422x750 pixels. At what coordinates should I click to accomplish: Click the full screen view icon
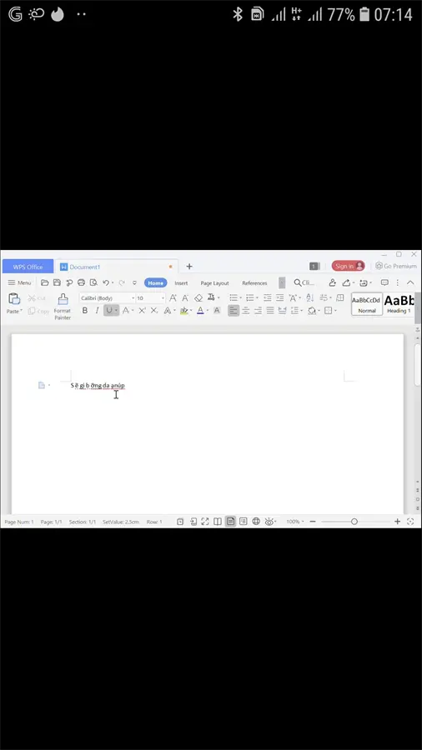(205, 522)
